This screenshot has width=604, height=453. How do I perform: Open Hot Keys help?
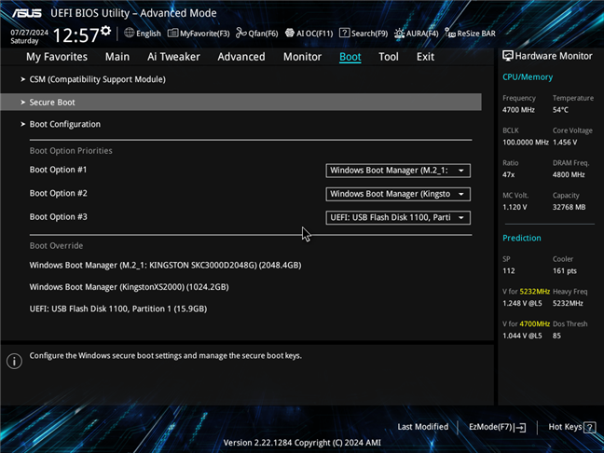click(x=572, y=427)
